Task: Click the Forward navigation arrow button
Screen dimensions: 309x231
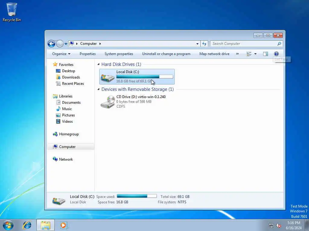Action: click(60, 44)
